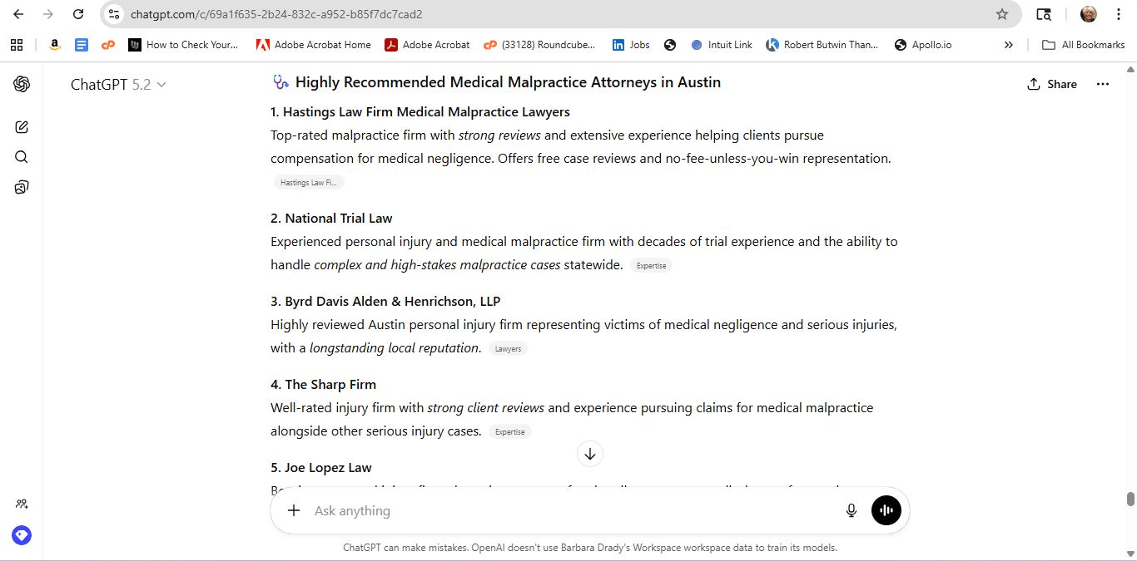Open the Adobe Acrobat bookmark

point(427,45)
